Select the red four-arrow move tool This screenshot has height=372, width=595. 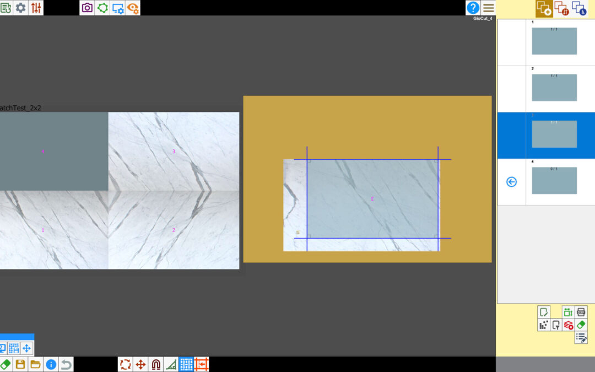(x=140, y=364)
